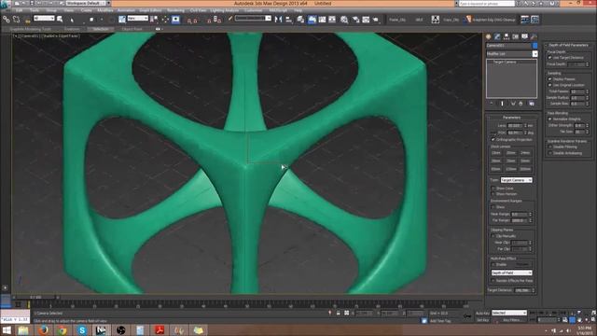Open the Customize menu

coord(254,10)
